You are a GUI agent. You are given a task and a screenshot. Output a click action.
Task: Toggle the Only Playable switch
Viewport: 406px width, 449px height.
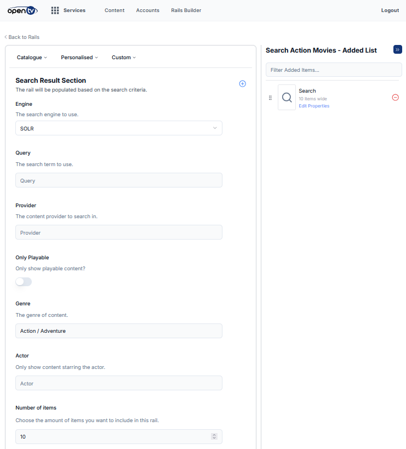[24, 282]
